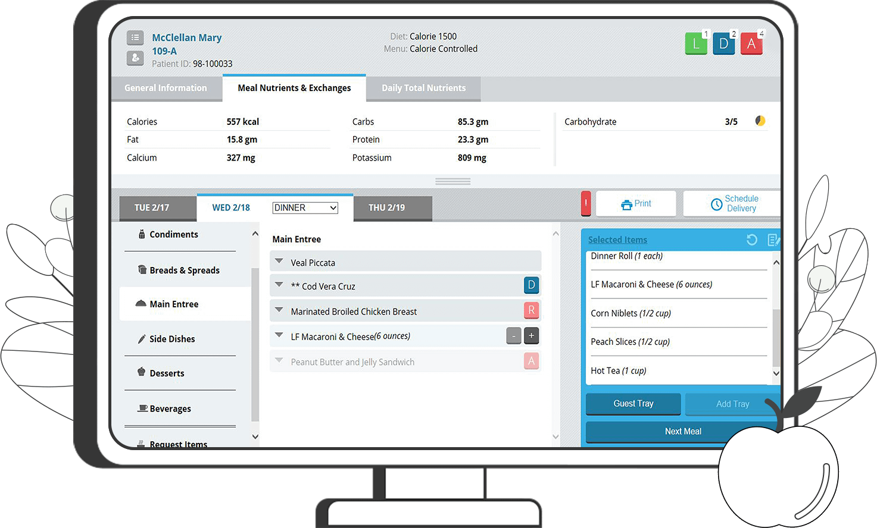Viewport: 877px width, 528px height.
Task: Select the blue D dinner meal indicator
Action: tap(723, 43)
